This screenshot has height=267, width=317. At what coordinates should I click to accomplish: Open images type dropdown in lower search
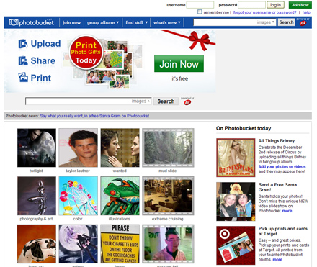pyautogui.click(x=140, y=101)
